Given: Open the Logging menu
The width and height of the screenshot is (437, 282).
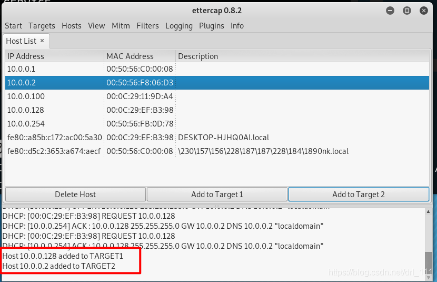Looking at the screenshot, I should click(179, 26).
